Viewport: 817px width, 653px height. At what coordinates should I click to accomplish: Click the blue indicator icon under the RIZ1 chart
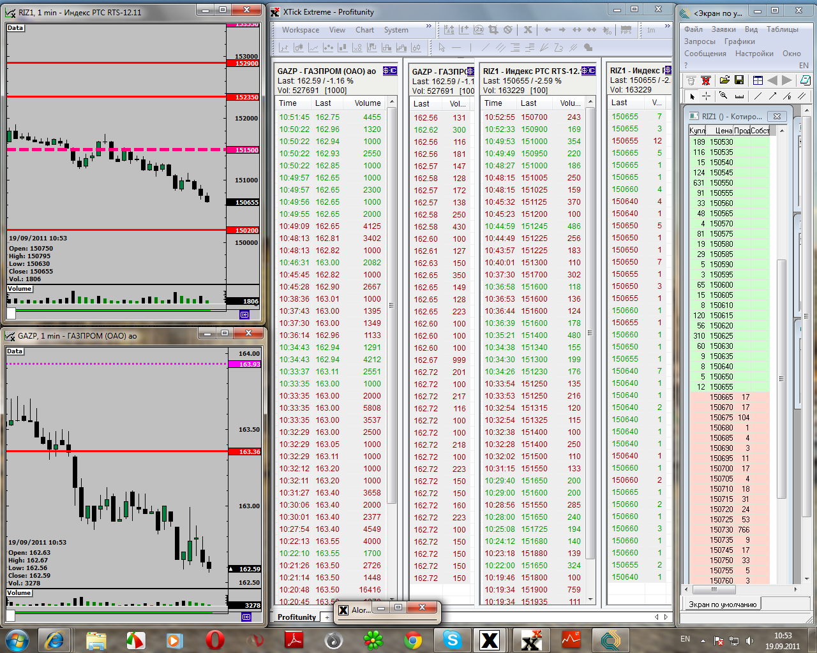[x=244, y=314]
